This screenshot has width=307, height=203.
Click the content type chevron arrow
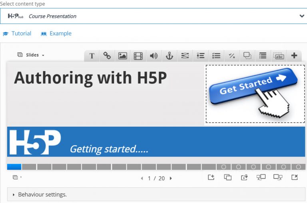[302, 16]
